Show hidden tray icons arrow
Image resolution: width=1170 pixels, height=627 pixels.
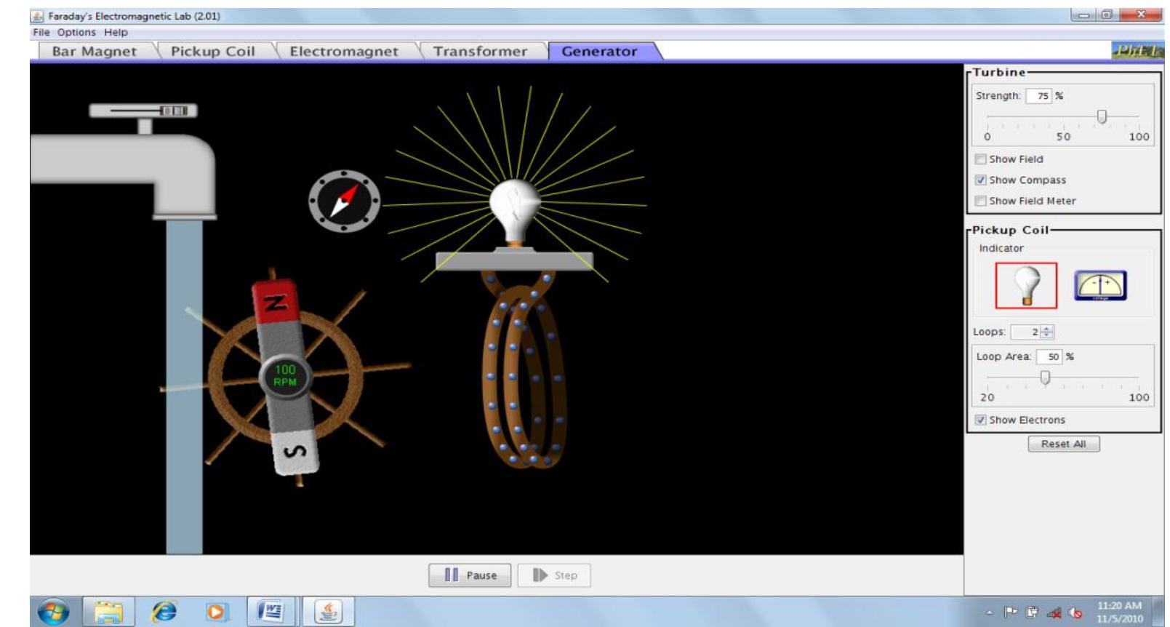(989, 613)
